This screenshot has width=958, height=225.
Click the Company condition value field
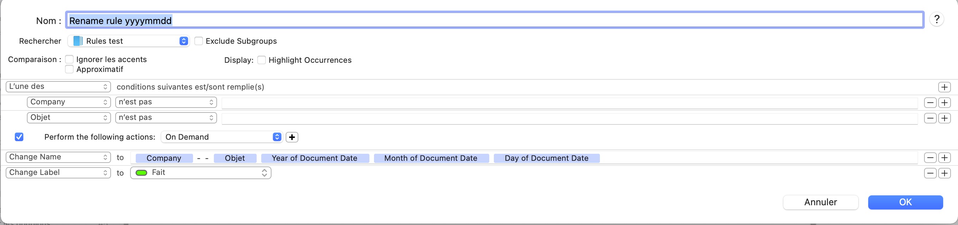tap(570, 103)
